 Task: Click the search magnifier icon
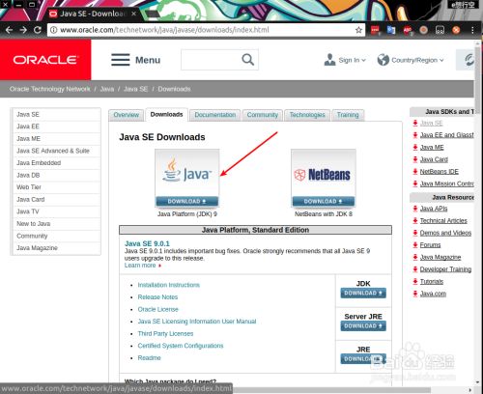point(247,60)
